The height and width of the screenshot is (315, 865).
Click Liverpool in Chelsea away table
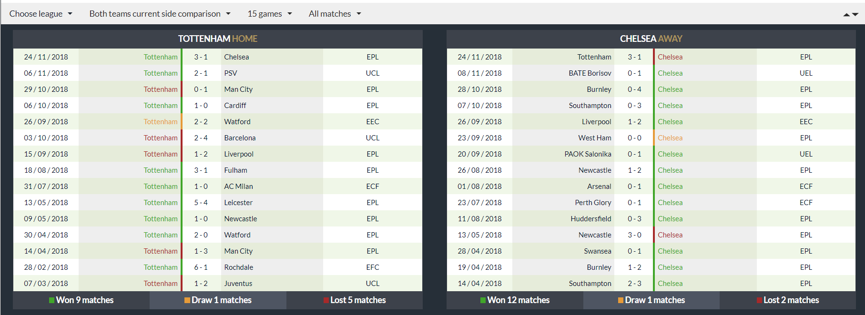pyautogui.click(x=596, y=122)
